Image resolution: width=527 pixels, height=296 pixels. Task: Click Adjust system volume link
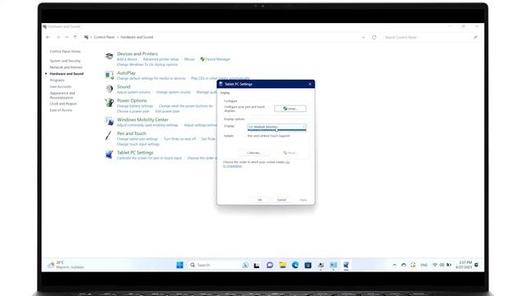(133, 92)
